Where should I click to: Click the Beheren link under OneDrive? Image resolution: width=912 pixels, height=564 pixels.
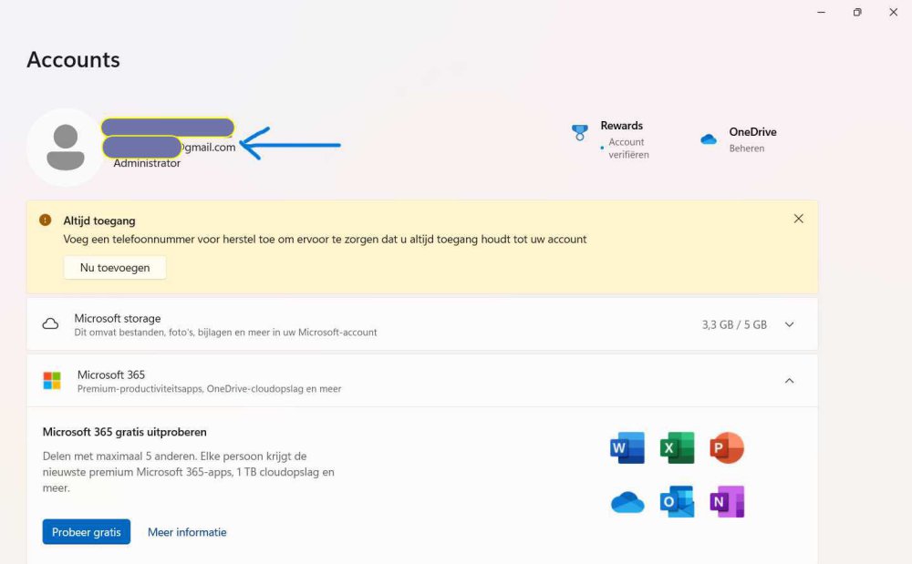point(747,149)
